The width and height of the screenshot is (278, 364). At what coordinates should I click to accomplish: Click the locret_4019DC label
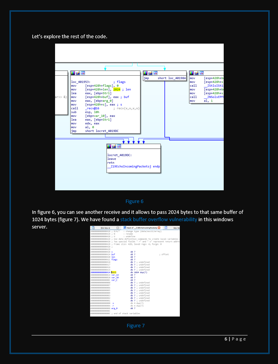pos(119,155)
